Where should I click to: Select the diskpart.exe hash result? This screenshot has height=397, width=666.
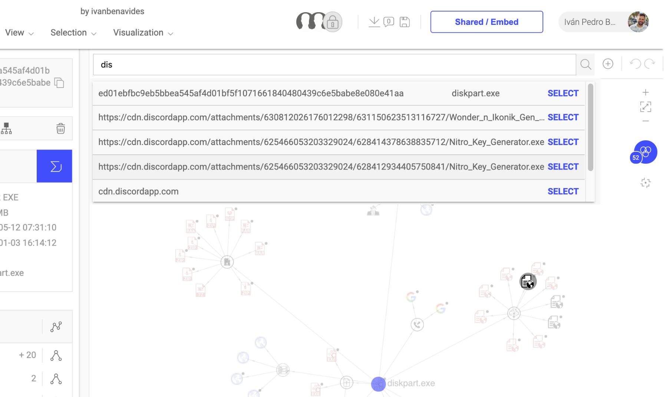click(563, 93)
